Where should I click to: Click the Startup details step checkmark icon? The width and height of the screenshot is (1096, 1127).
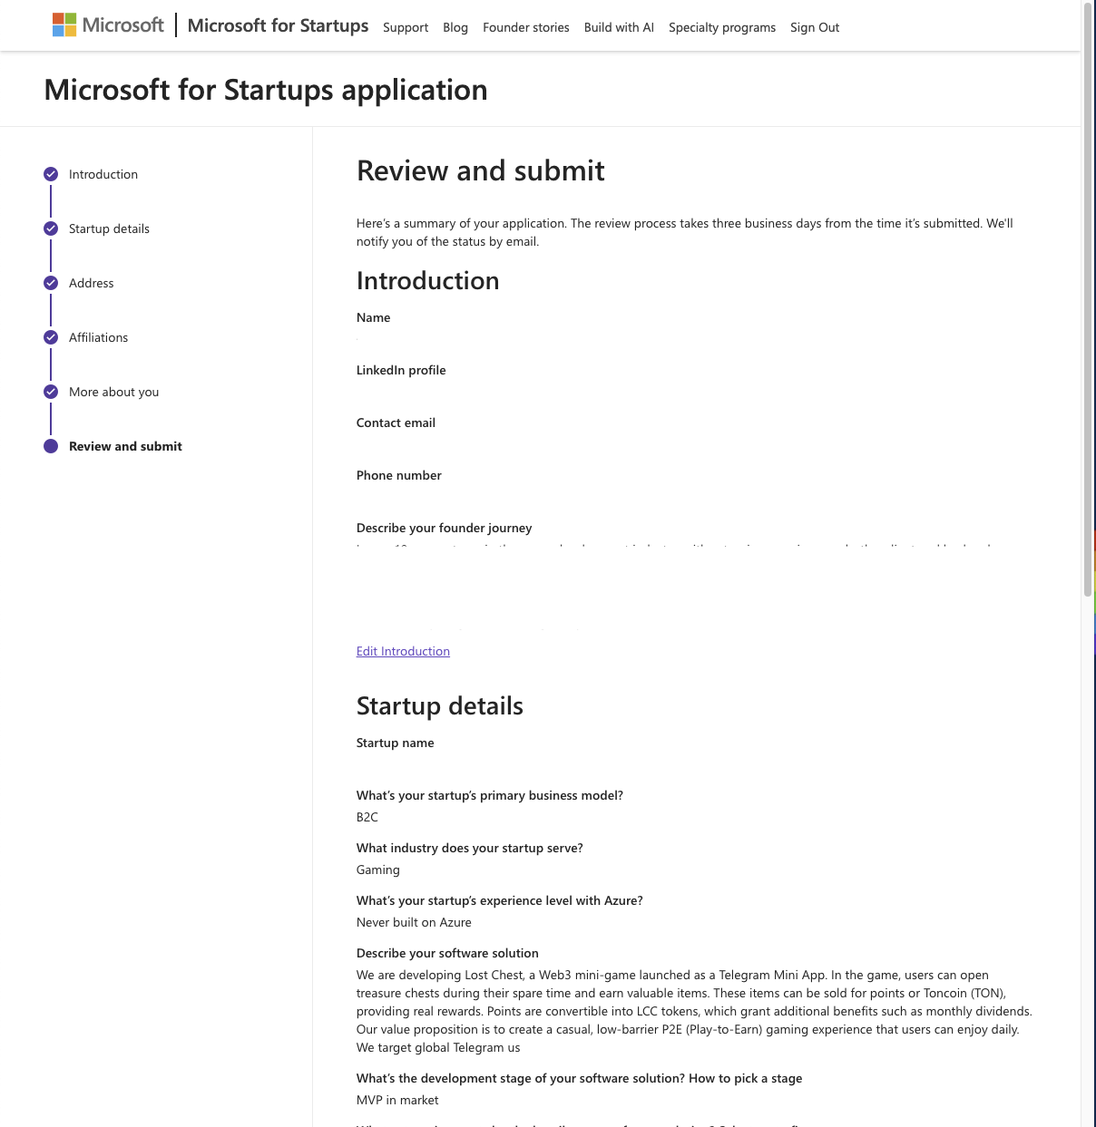51,228
